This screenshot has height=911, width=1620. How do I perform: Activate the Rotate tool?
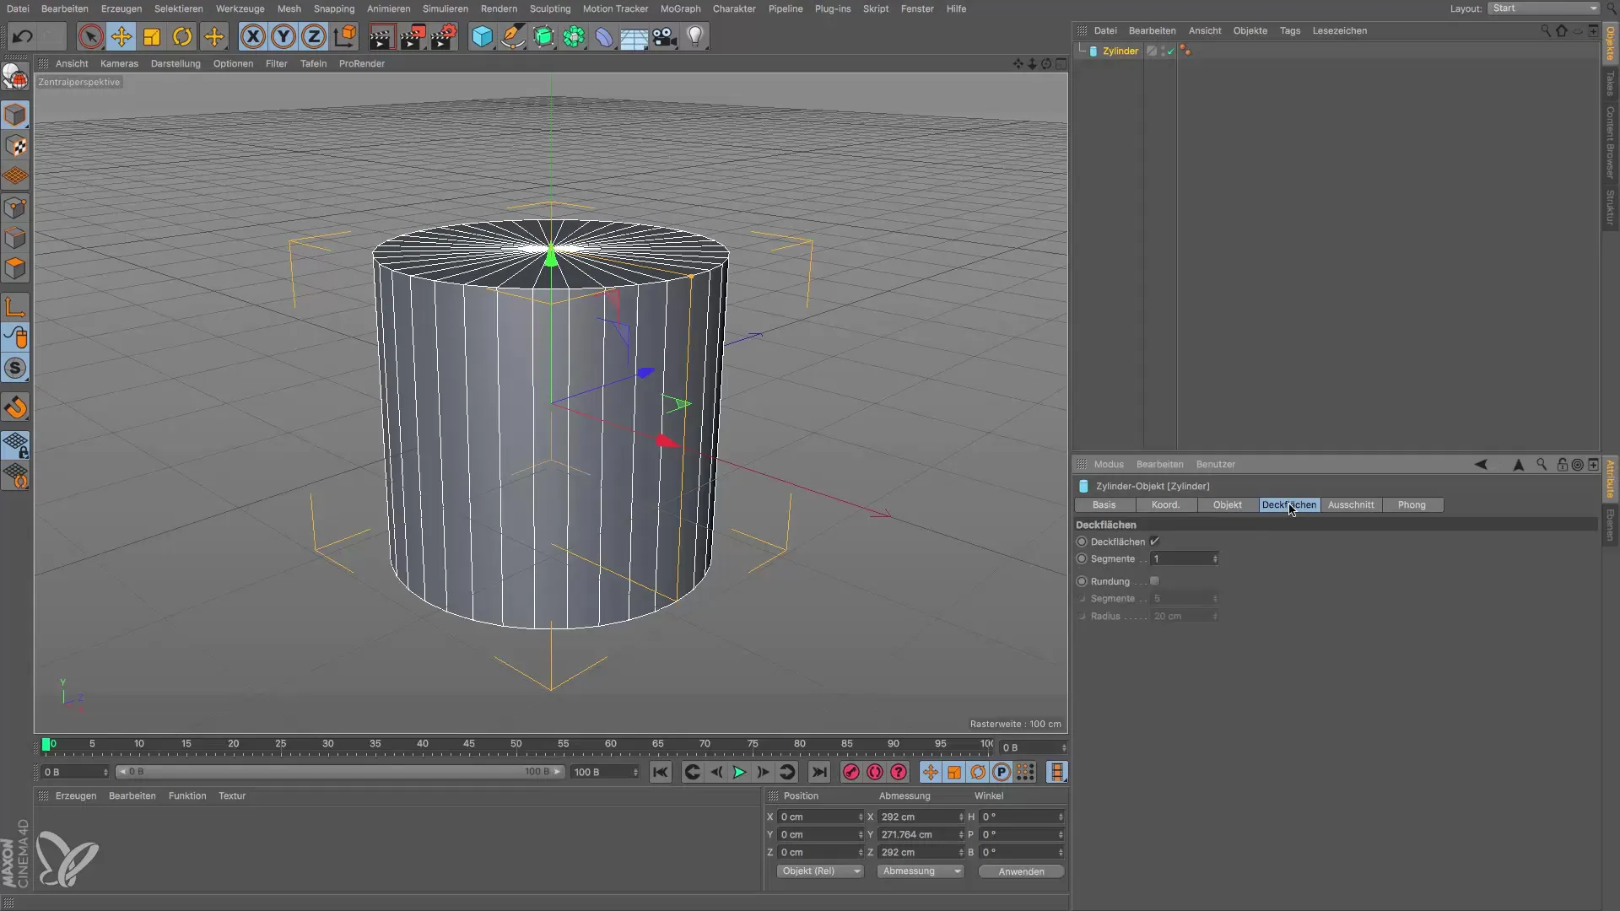click(182, 36)
